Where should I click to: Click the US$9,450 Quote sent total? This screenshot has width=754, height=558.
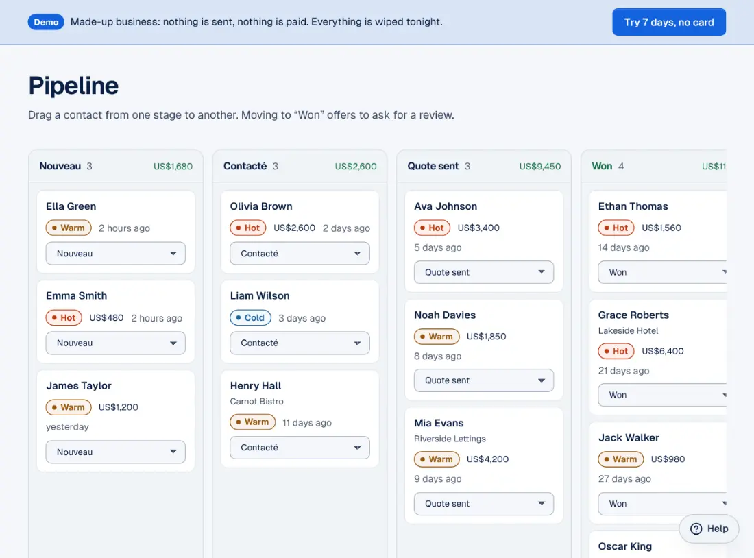tap(540, 167)
